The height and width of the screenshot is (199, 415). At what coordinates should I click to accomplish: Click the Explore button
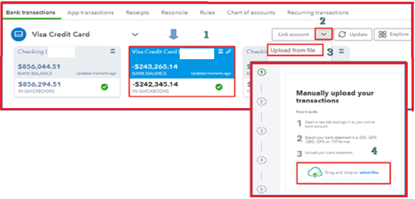coord(393,35)
